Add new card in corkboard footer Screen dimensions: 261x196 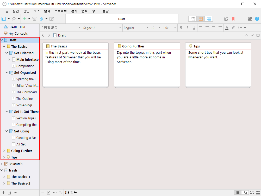43,193
